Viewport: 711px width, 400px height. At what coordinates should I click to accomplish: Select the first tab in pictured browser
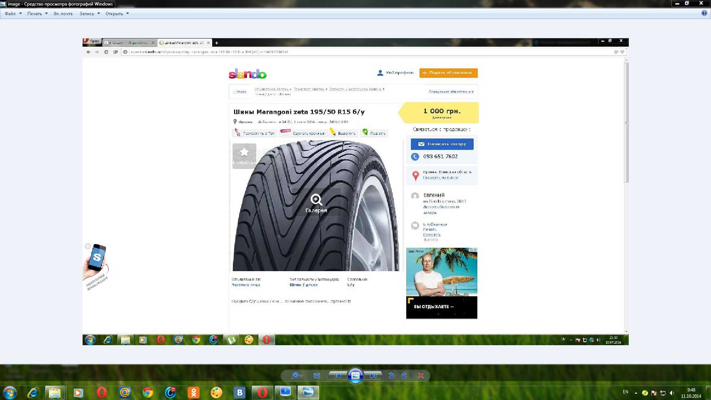pyautogui.click(x=129, y=43)
